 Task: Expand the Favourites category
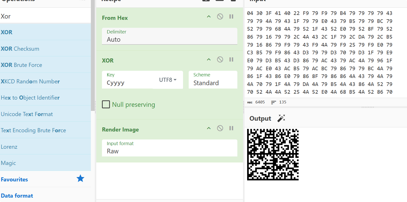pyautogui.click(x=45, y=179)
